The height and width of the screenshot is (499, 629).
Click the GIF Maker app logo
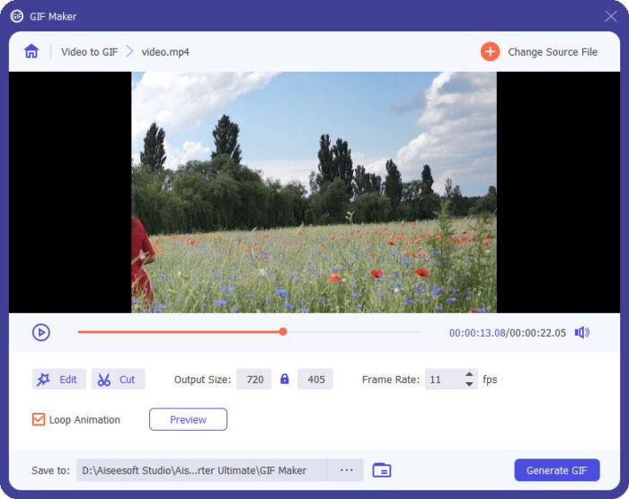click(16, 16)
